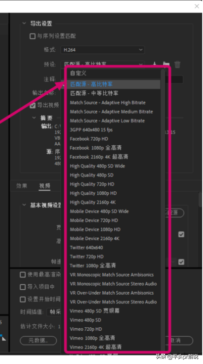Enable the 与序列设置匹配 checkbox
Image resolution: width=203 pixels, height=364 pixels.
32,36
